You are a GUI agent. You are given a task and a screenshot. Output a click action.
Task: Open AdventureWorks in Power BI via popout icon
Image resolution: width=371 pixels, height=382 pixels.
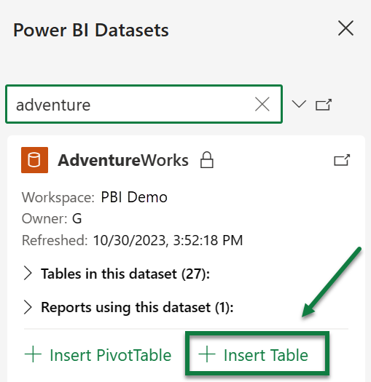tap(342, 160)
